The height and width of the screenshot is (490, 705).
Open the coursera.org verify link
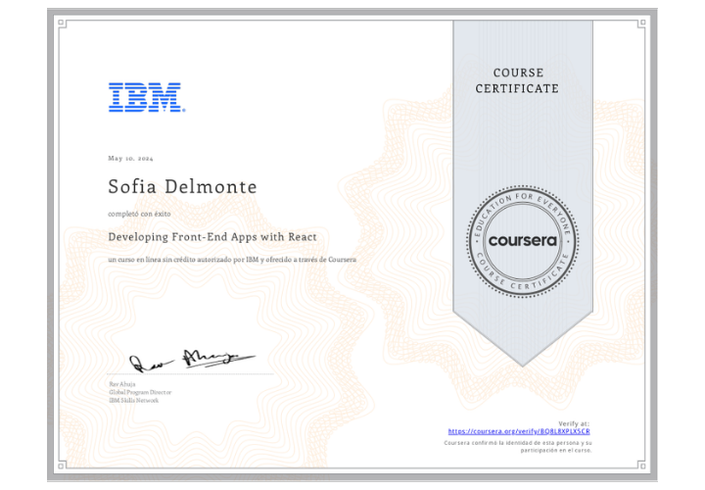pyautogui.click(x=519, y=431)
